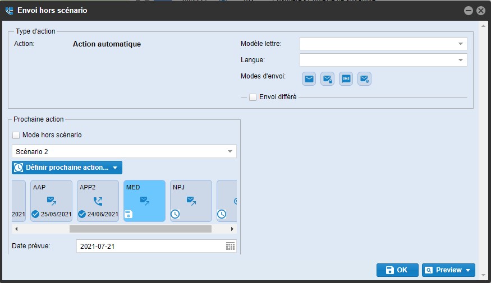Screen dimensions: 491x283
Task: Click the Preview button
Action: 448,270
